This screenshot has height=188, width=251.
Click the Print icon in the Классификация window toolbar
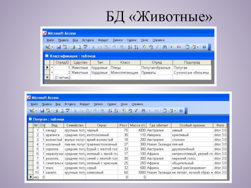click(x=73, y=47)
